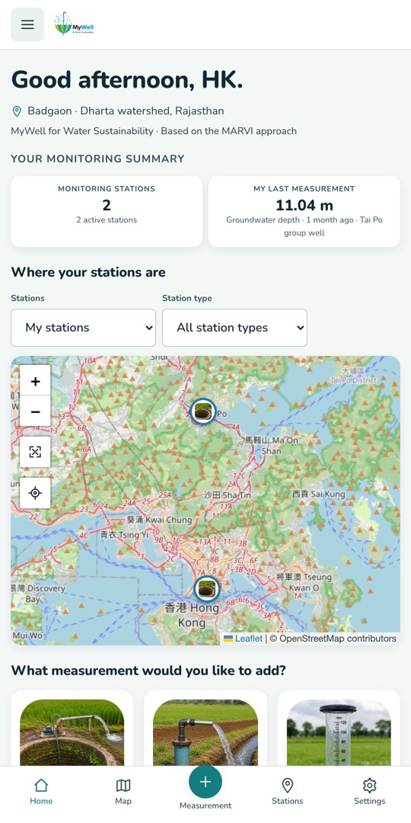
Task: Select the Hong Kong well marker
Action: [x=206, y=589]
